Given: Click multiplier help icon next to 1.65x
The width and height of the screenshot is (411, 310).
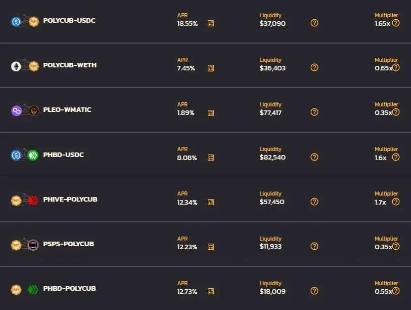Looking at the screenshot, I should click(396, 23).
